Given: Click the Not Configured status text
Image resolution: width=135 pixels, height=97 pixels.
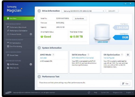Looking at the screenshot, I should (109, 58).
